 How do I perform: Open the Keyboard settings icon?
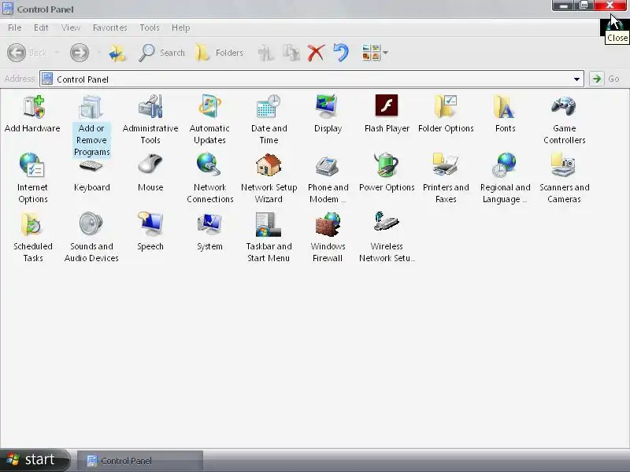91,175
